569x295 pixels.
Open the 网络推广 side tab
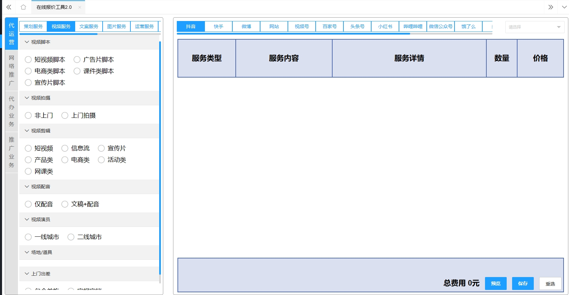pos(12,70)
